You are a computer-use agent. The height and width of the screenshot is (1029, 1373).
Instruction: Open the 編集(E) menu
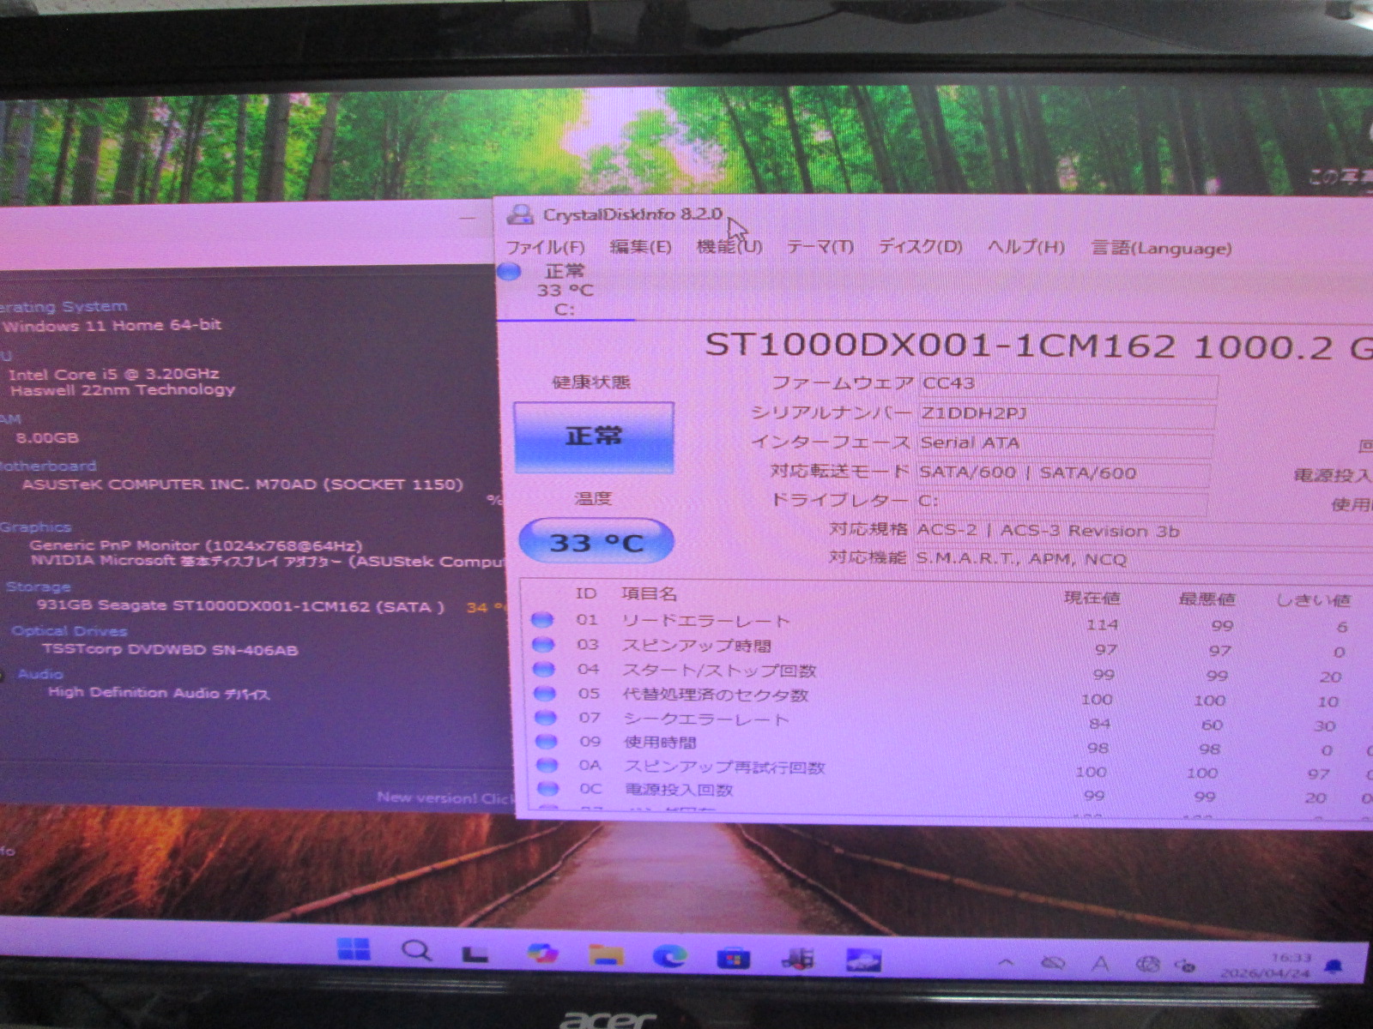(x=640, y=247)
